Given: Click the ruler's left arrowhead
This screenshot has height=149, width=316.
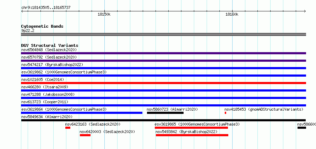Looking at the screenshot, I should (22, 11).
